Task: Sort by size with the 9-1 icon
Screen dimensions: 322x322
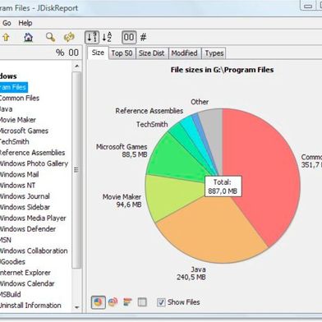Action: click(92, 37)
